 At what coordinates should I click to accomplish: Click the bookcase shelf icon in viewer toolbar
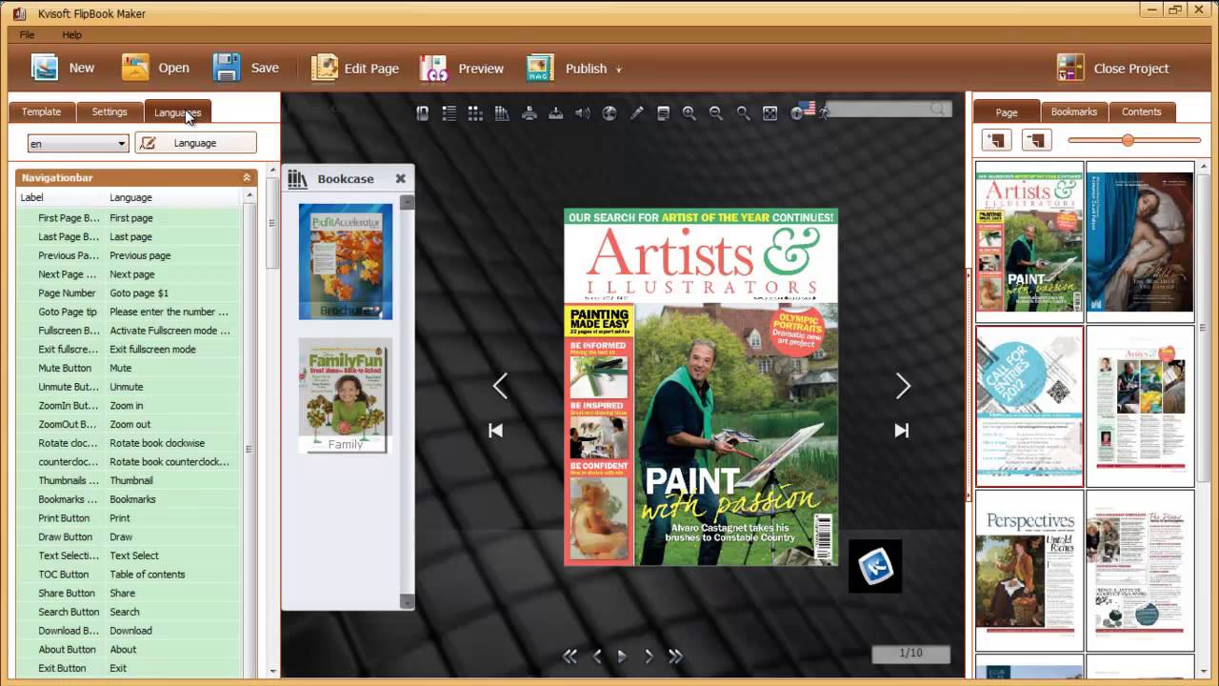pos(502,113)
